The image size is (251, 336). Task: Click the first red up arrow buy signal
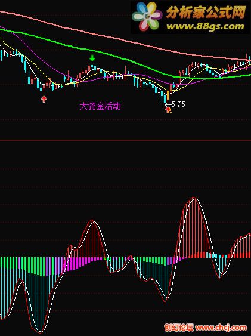[x=44, y=99]
